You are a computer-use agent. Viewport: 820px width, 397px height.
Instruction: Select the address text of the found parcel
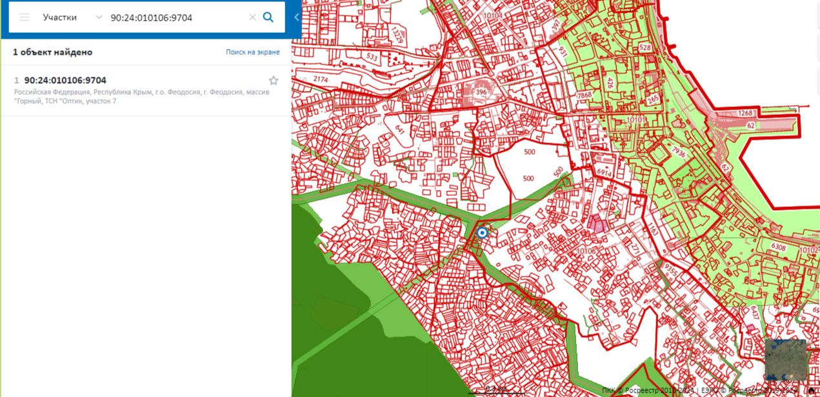(x=142, y=97)
